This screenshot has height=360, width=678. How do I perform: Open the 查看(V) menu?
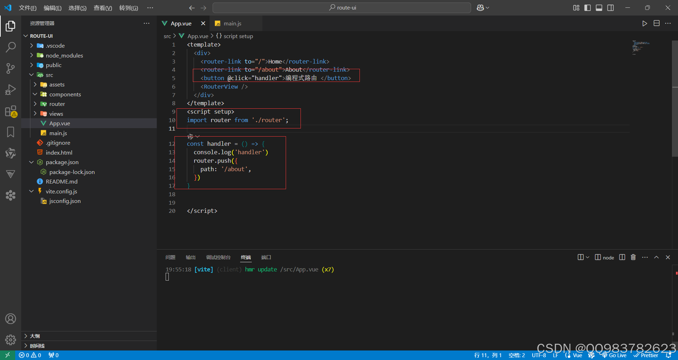[103, 8]
